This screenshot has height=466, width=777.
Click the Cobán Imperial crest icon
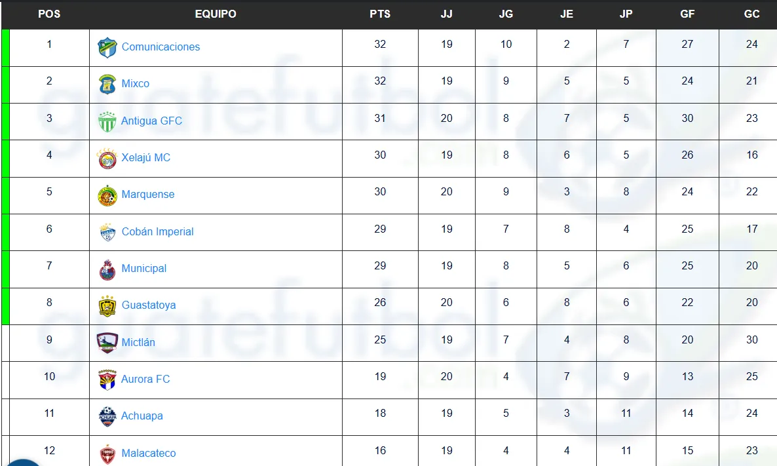pyautogui.click(x=107, y=232)
